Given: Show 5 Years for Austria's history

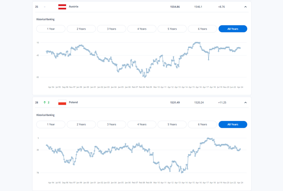Looking at the screenshot, I should (172, 29).
